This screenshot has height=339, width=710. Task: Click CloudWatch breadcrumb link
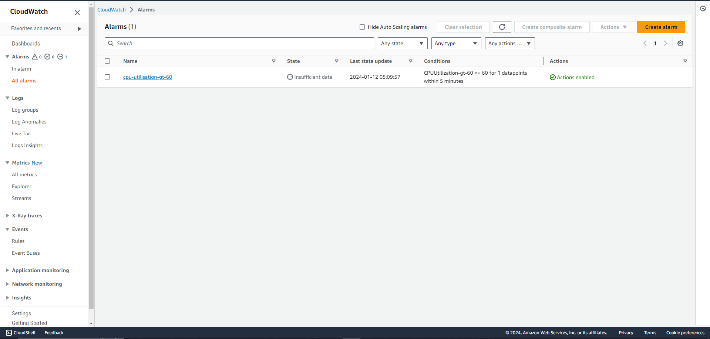(x=111, y=10)
